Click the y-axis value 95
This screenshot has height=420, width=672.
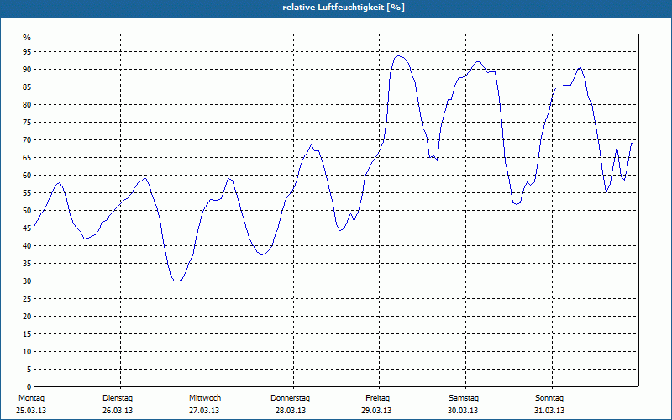pyautogui.click(x=27, y=52)
